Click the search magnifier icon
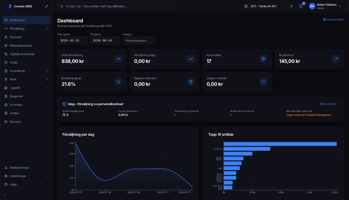This screenshot has height=200, width=349. coord(62,6)
